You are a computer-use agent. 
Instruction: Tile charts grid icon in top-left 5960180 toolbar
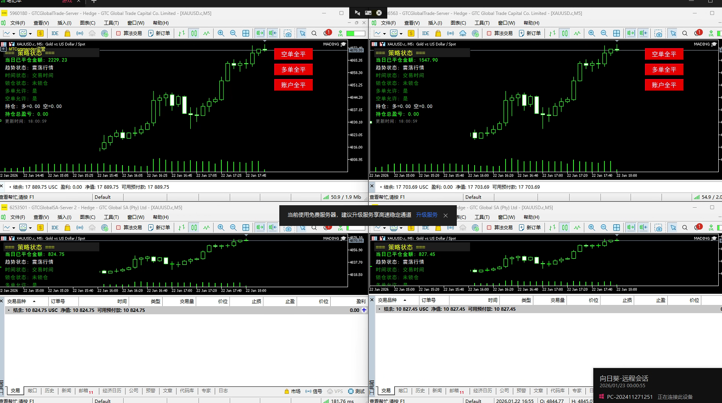pos(246,34)
